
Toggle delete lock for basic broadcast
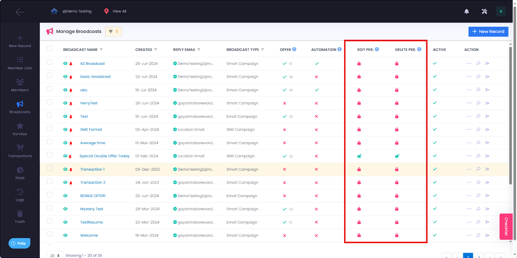(x=397, y=77)
